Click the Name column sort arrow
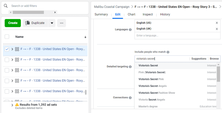 [85, 37]
